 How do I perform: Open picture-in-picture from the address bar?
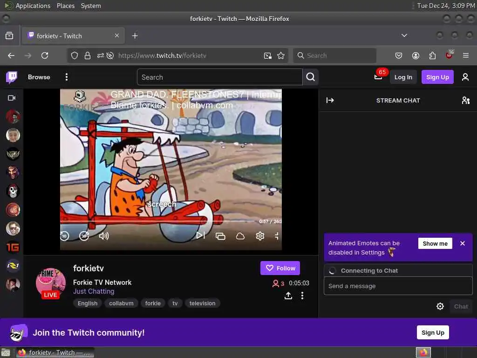[x=268, y=55]
